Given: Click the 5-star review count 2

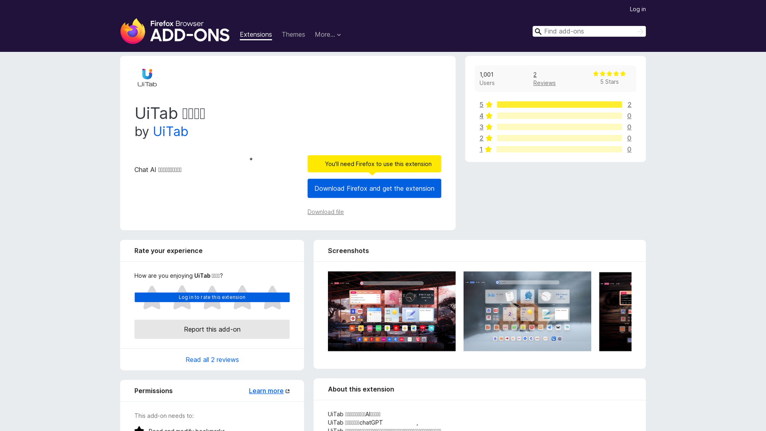Looking at the screenshot, I should (629, 105).
